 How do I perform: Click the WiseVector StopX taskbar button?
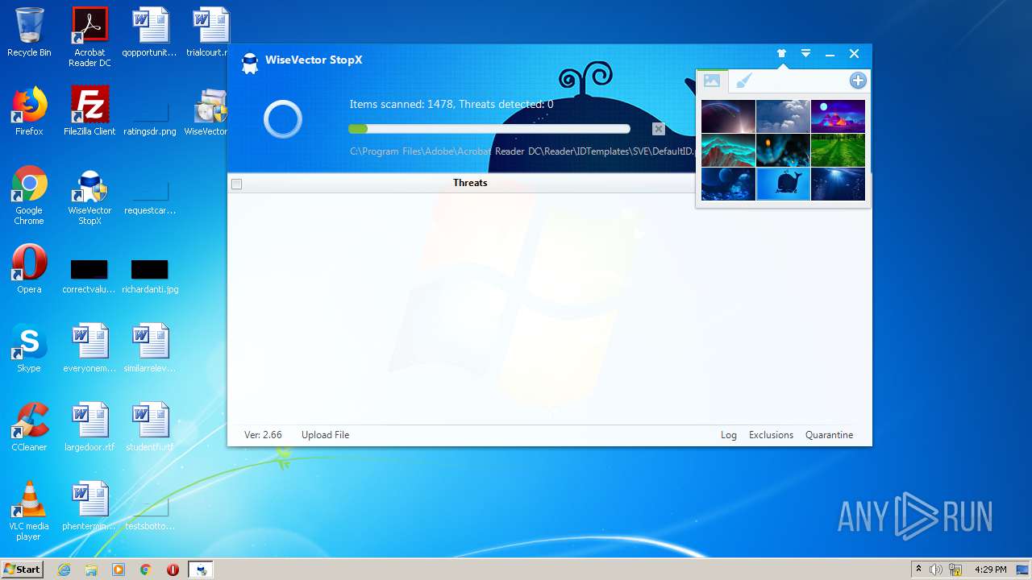[x=201, y=570]
